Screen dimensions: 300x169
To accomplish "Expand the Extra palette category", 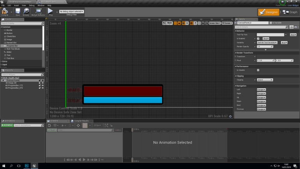I will coord(2,61).
